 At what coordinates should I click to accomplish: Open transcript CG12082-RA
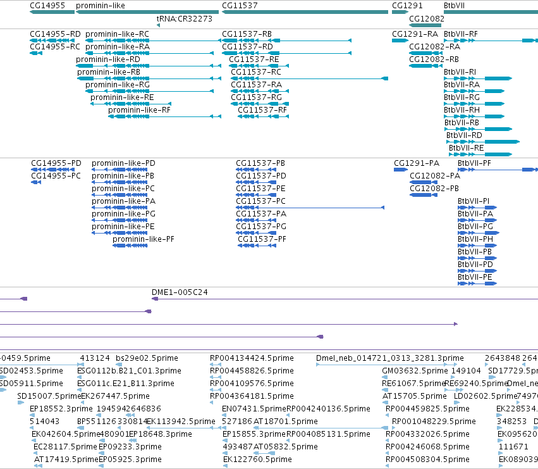click(435, 47)
